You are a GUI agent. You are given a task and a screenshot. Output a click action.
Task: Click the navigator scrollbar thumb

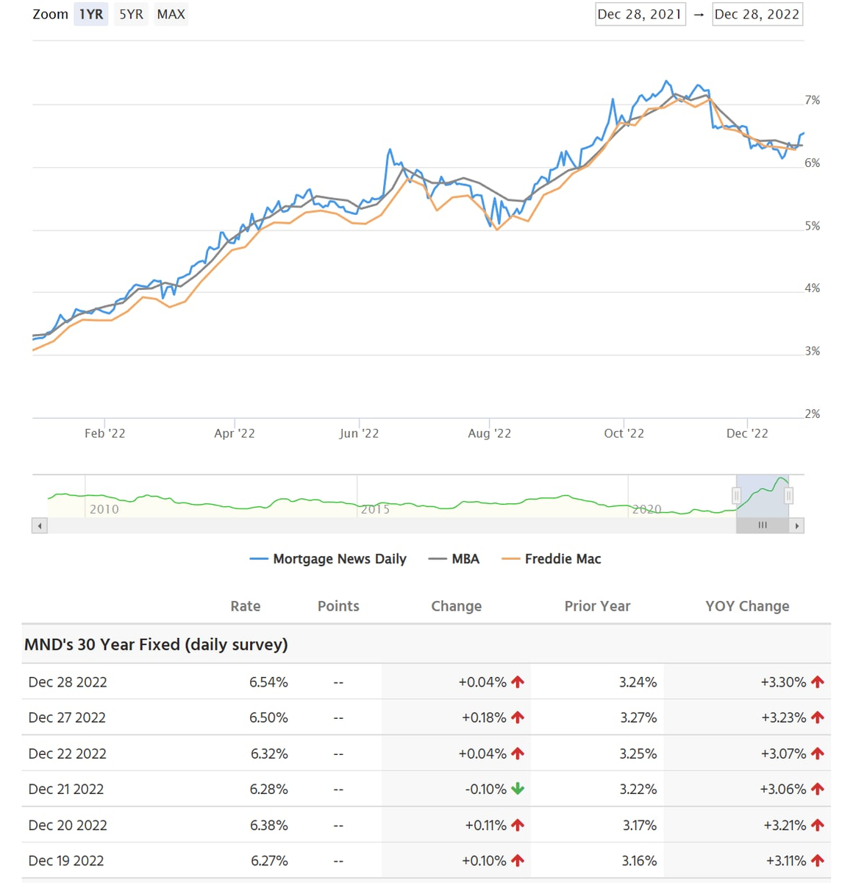click(x=762, y=525)
